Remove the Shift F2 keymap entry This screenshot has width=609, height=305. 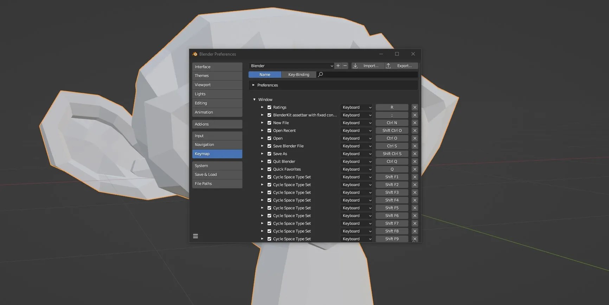[x=415, y=185]
